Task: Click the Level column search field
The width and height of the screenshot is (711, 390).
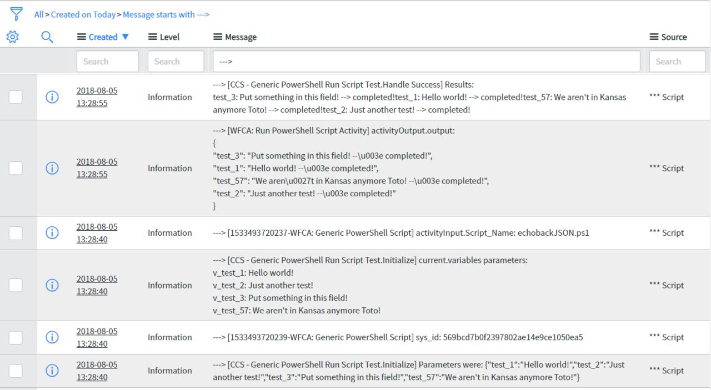Action: pyautogui.click(x=176, y=62)
